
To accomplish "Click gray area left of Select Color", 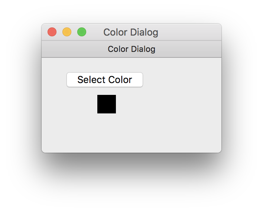I will pyautogui.click(x=54, y=80).
